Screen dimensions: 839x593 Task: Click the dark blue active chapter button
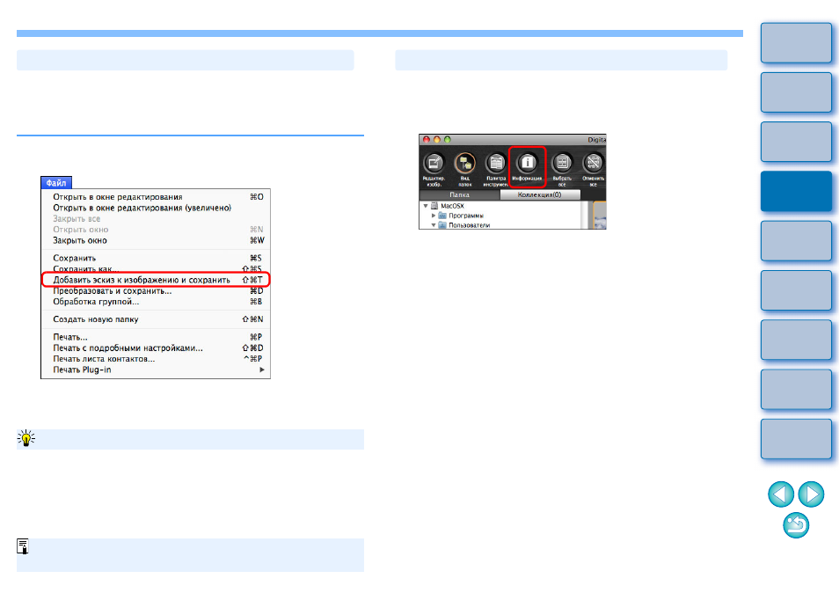(x=796, y=192)
